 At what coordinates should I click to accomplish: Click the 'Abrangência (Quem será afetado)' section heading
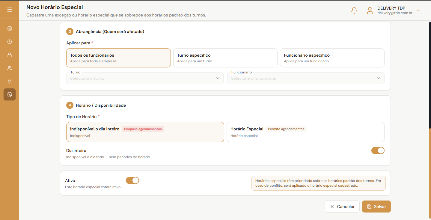[110, 31]
